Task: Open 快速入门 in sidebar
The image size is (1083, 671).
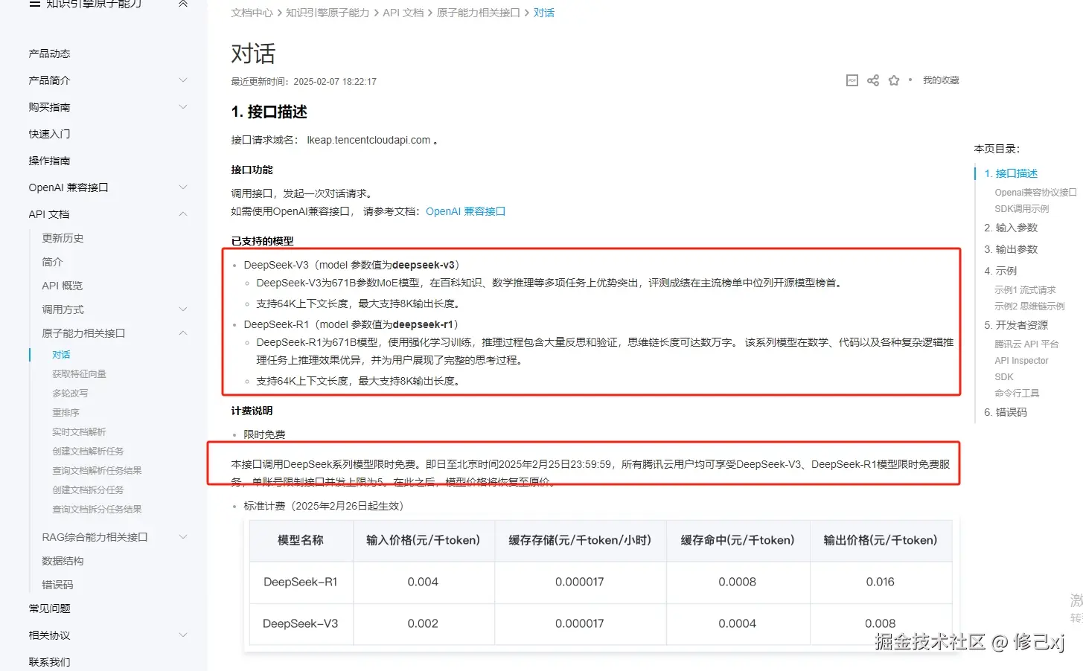Action: pyautogui.click(x=49, y=134)
